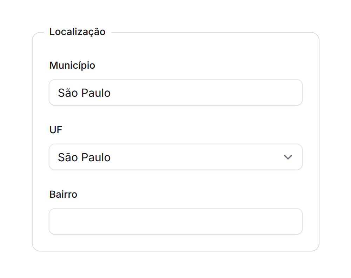Expand the state list using the down arrow
Image resolution: width=351 pixels, height=278 pixels.
[288, 157]
